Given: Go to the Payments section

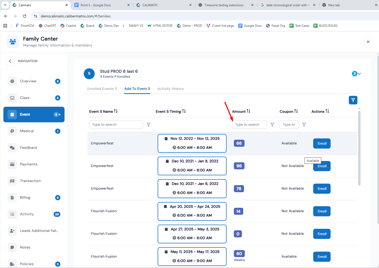Looking at the screenshot, I should click(x=34, y=164).
